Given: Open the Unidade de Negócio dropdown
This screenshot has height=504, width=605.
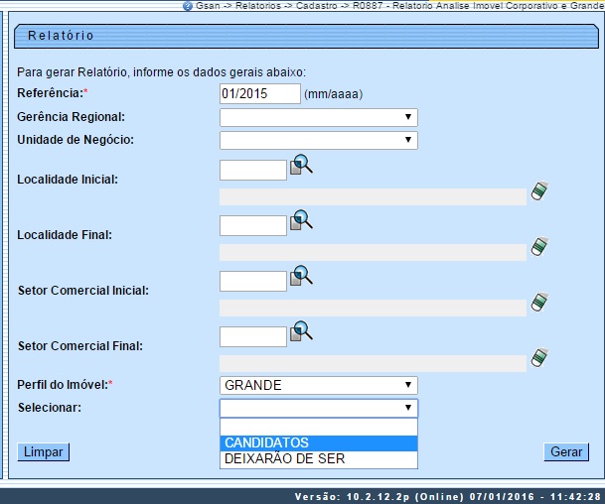Looking at the screenshot, I should (319, 140).
